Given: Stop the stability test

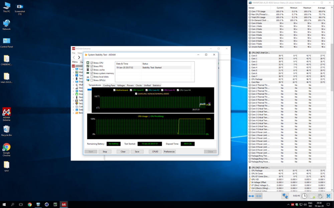Looking at the screenshot, I should pos(105,151).
